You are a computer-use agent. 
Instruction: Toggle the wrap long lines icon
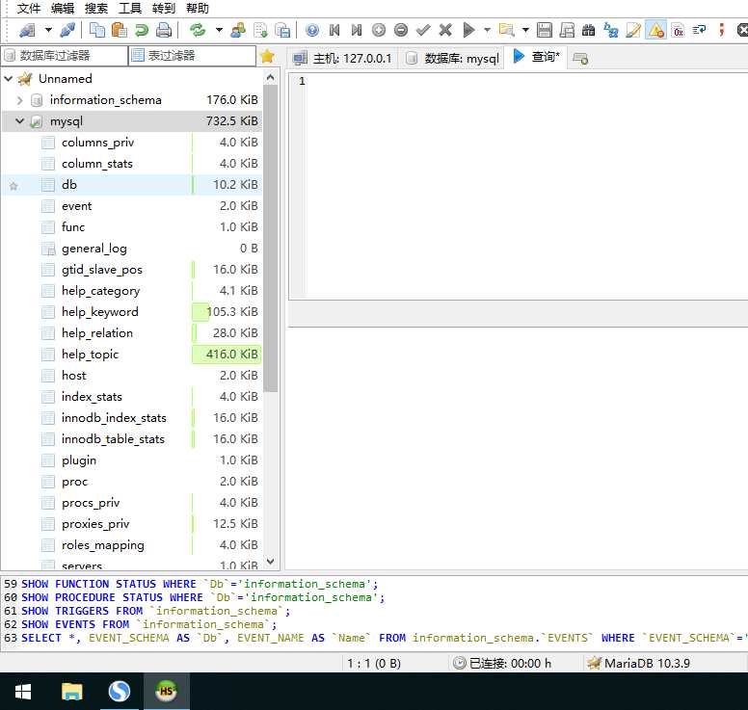(700, 31)
